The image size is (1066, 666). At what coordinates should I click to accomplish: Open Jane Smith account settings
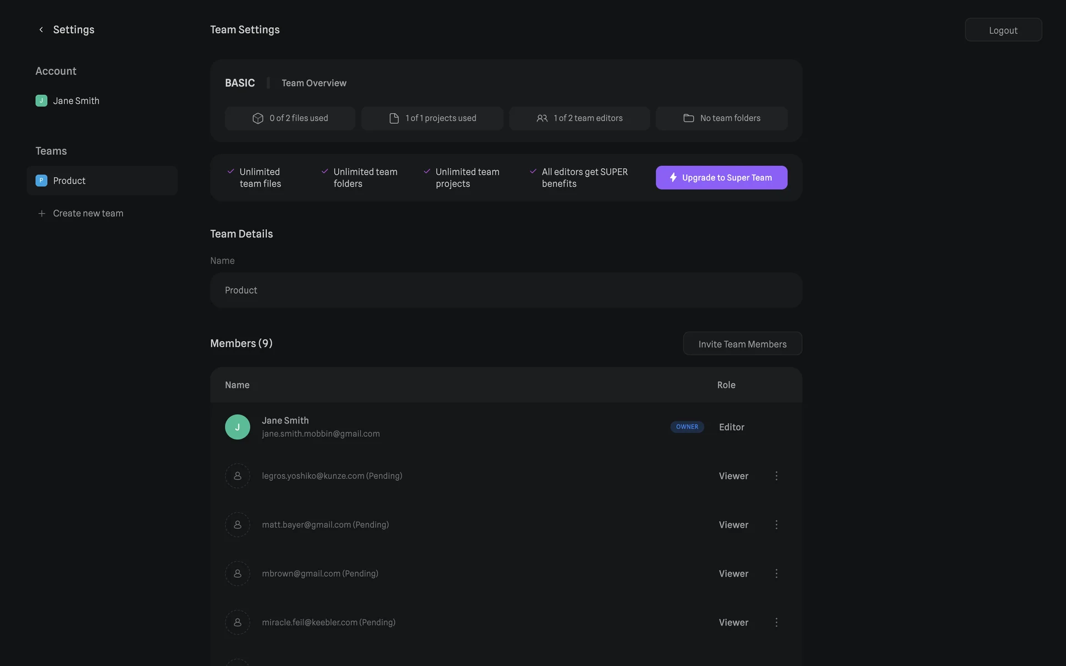[x=76, y=100]
